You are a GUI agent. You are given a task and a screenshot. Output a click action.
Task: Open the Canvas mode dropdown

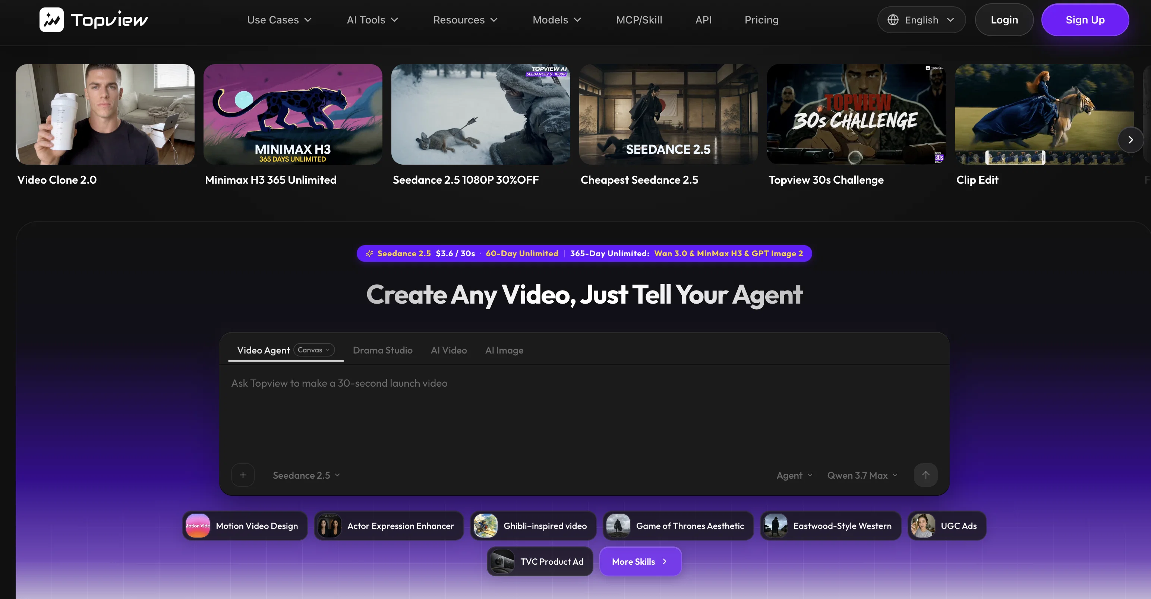(314, 350)
